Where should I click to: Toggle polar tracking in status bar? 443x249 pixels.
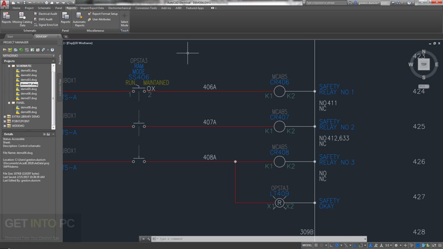[337, 246]
